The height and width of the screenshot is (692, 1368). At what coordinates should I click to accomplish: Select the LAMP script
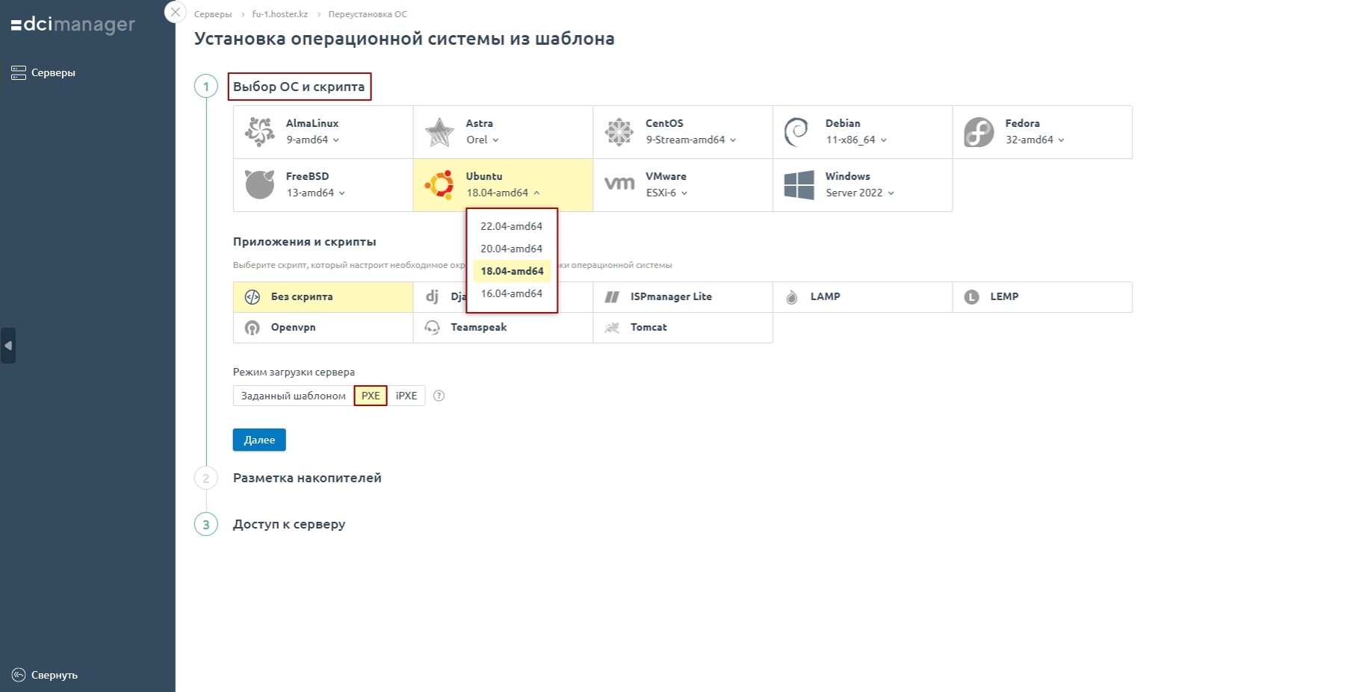pos(862,296)
